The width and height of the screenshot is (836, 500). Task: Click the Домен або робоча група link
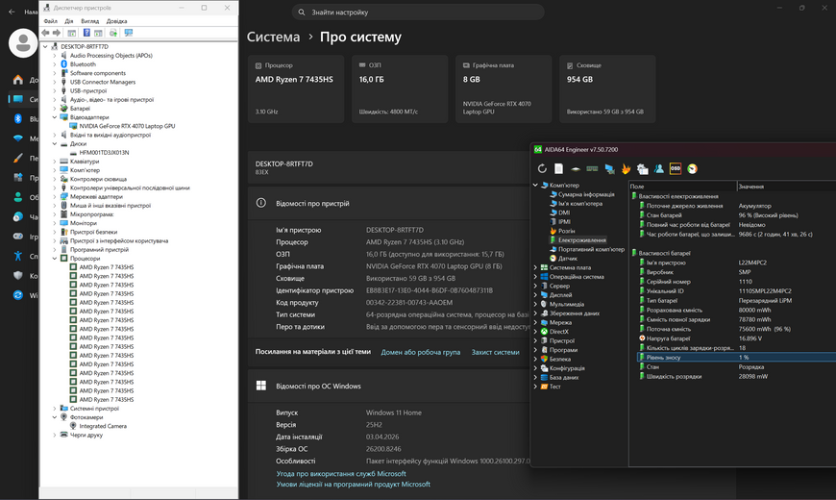pos(421,352)
